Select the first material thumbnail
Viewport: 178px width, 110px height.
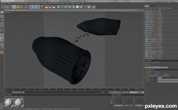click(x=9, y=103)
